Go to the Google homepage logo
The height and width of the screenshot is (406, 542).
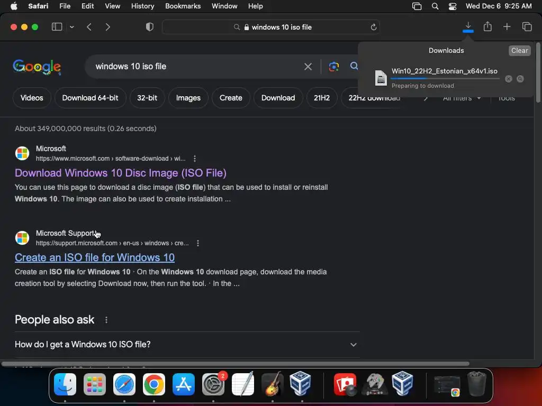[37, 67]
